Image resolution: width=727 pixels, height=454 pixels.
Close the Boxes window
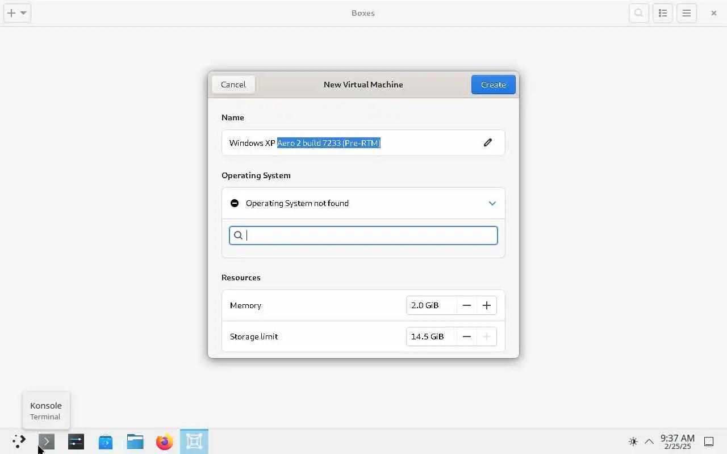click(x=714, y=13)
